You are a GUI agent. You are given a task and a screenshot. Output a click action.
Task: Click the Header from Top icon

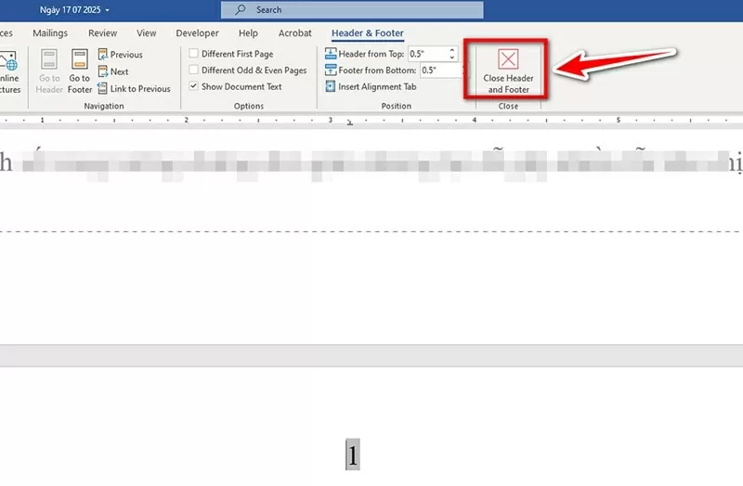(x=331, y=54)
